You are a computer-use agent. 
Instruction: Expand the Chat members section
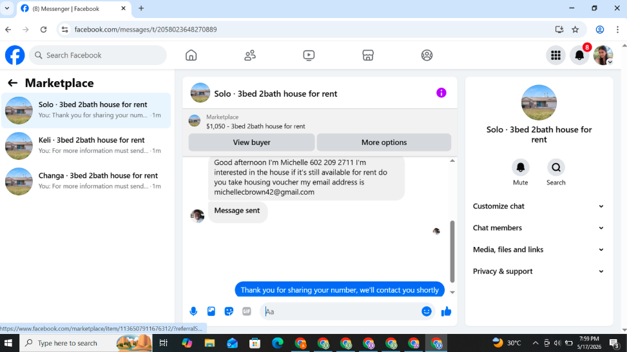(538, 228)
